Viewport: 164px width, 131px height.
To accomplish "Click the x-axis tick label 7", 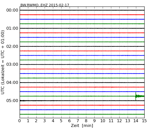I will (78, 121).
